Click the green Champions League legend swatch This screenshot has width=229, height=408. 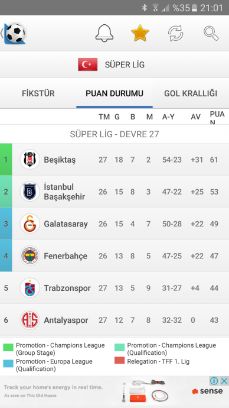coord(8,348)
